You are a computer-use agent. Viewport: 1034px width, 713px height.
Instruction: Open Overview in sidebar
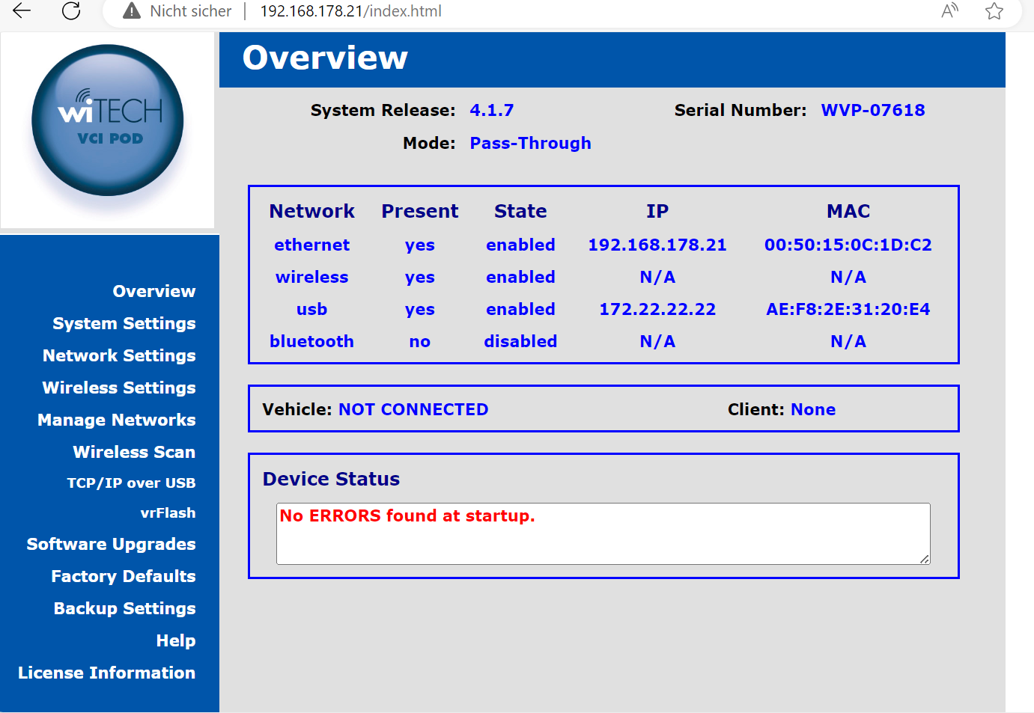pos(153,291)
